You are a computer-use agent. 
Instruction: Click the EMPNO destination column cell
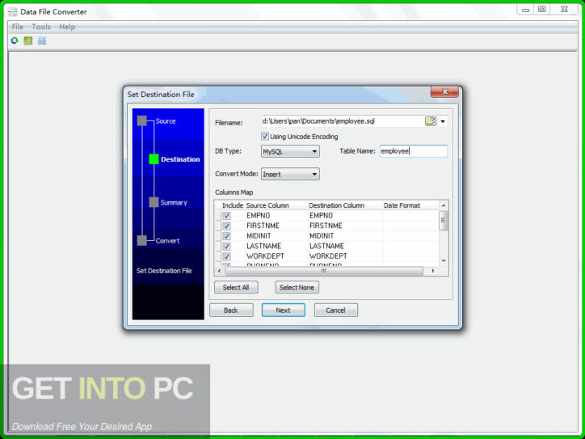[346, 216]
